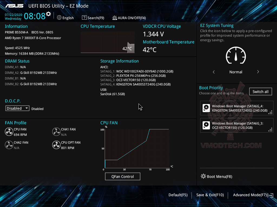Click the CPU Temperature graph
277x207 pixels.
[x=108, y=42]
